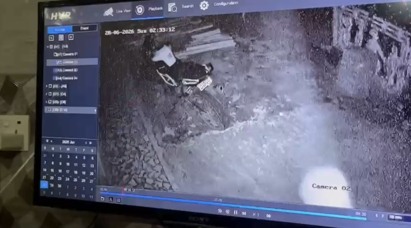The width and height of the screenshot is (411, 228).
Task: Tick the Camera 01 checkbox
Action: (56, 54)
